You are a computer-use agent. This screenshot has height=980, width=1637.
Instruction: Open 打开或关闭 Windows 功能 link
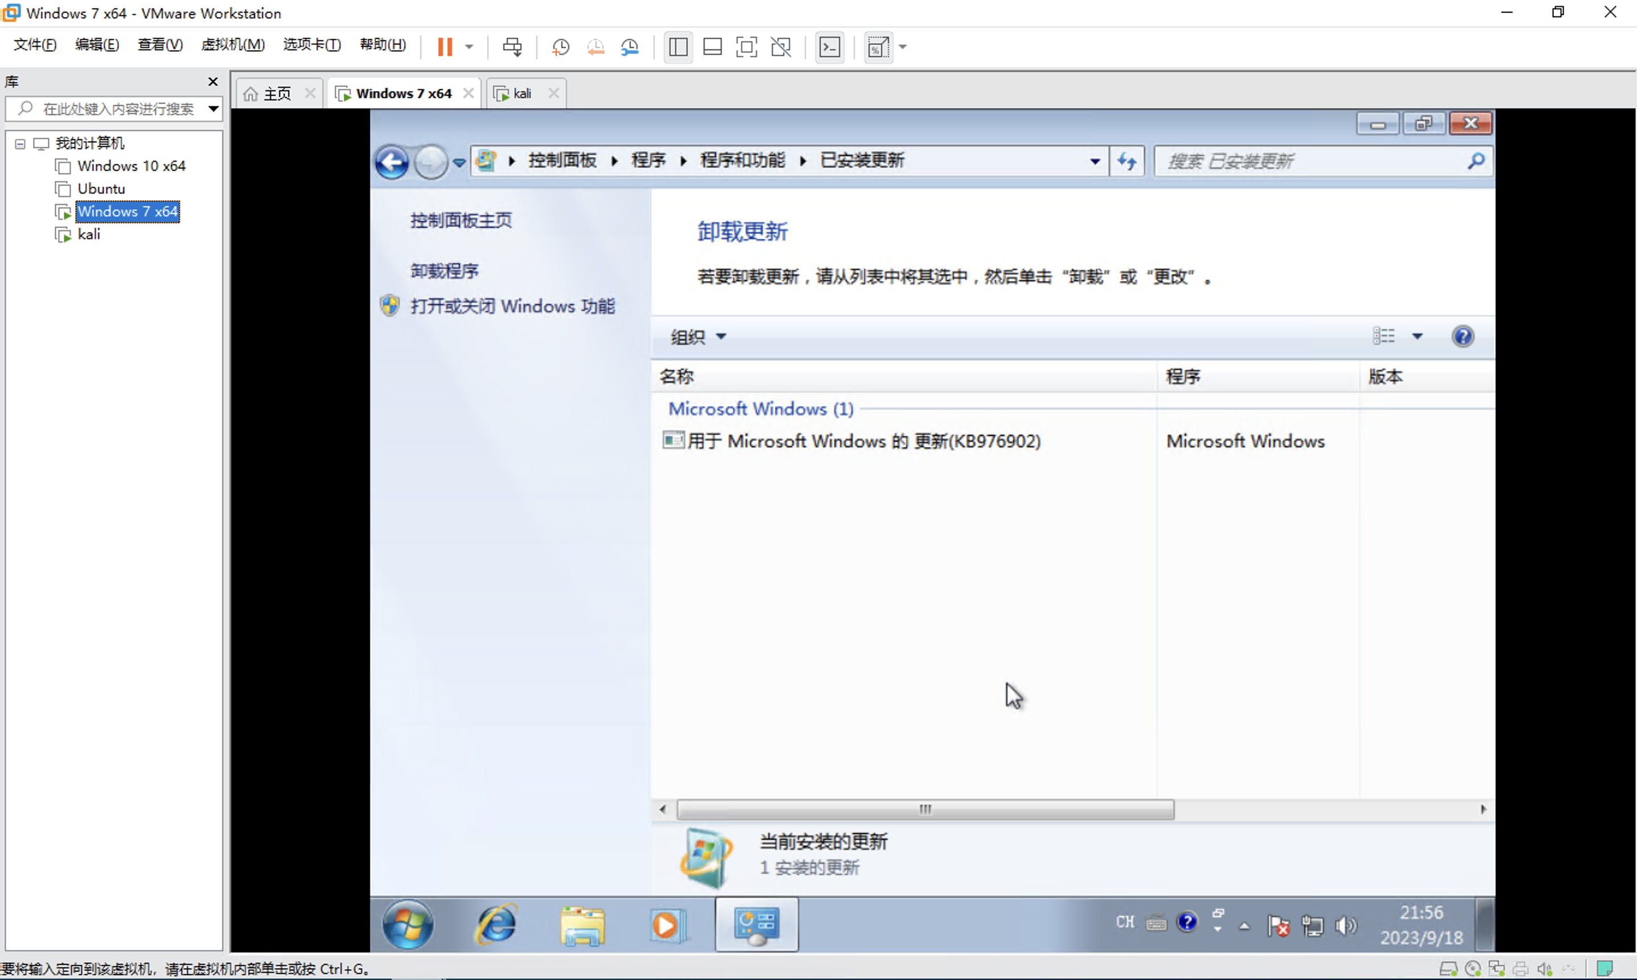coord(512,306)
